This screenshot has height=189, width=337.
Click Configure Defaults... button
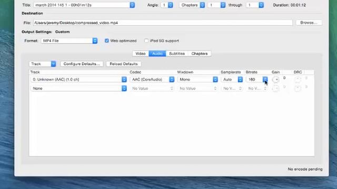[x=82, y=64]
